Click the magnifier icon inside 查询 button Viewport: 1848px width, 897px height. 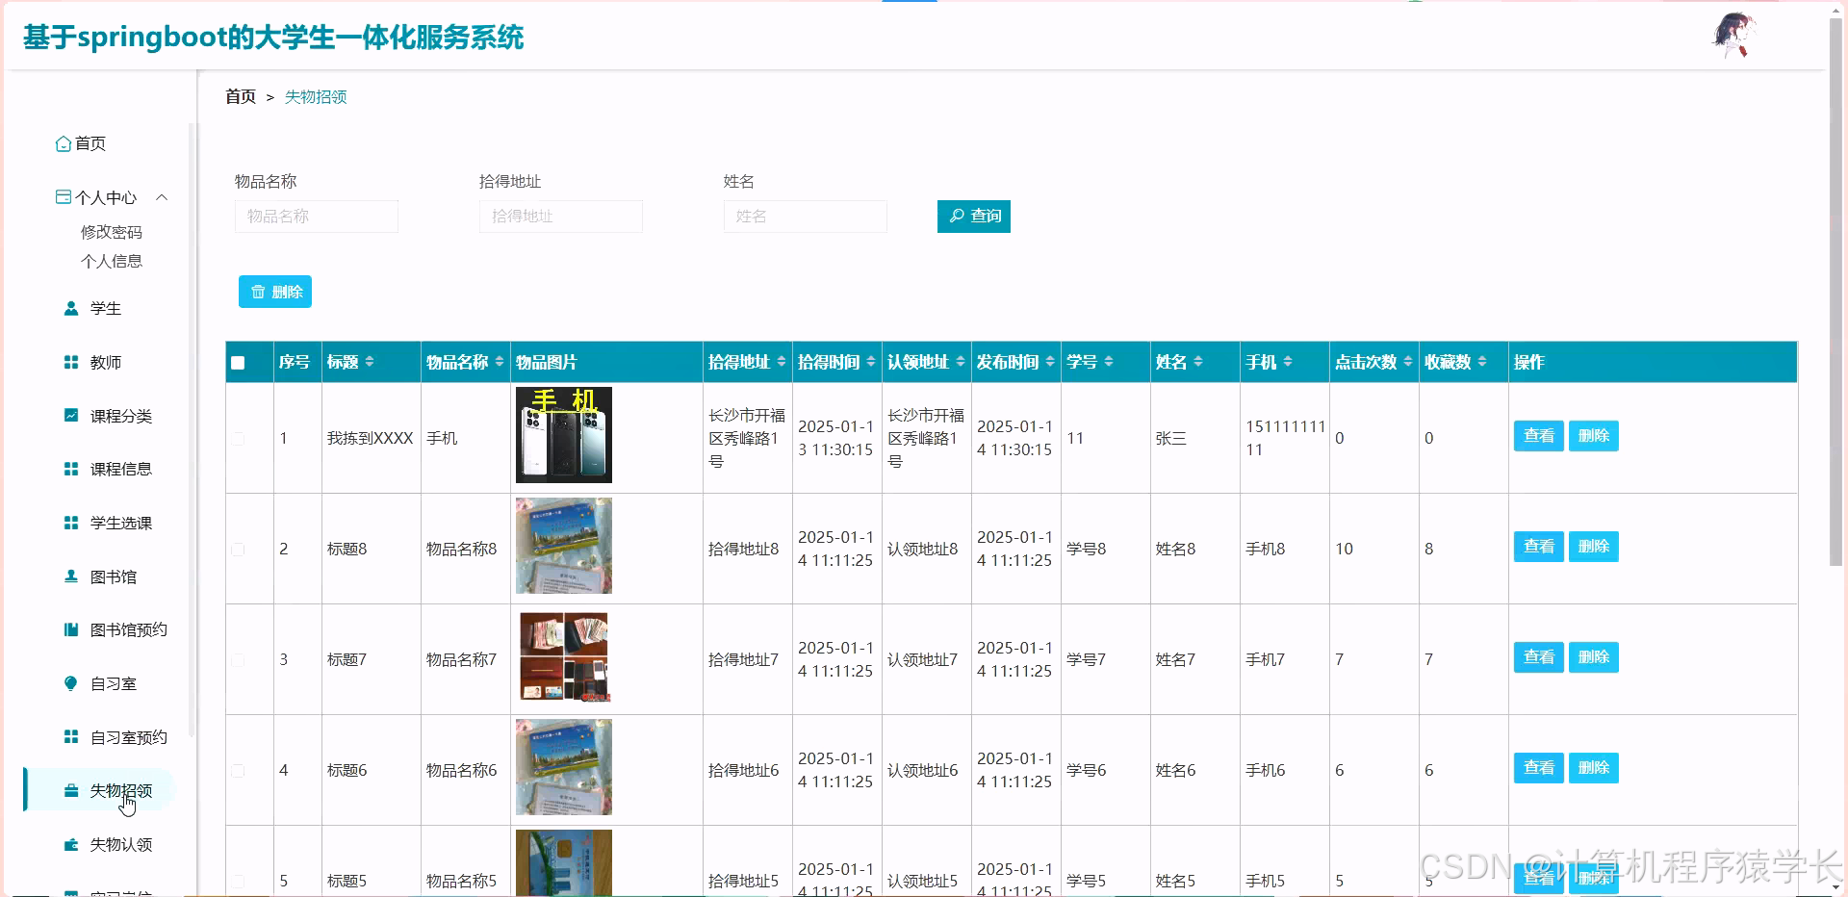956,216
